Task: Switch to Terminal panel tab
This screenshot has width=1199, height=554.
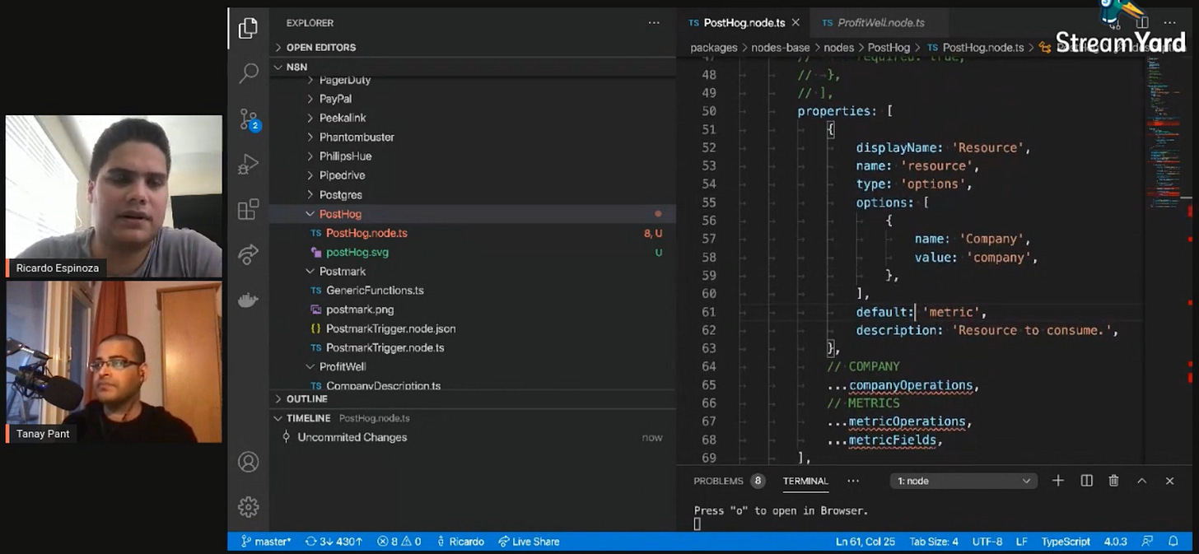Action: coord(805,481)
